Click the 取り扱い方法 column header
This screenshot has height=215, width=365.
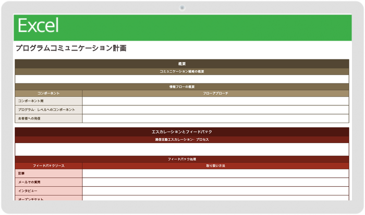tap(215, 166)
